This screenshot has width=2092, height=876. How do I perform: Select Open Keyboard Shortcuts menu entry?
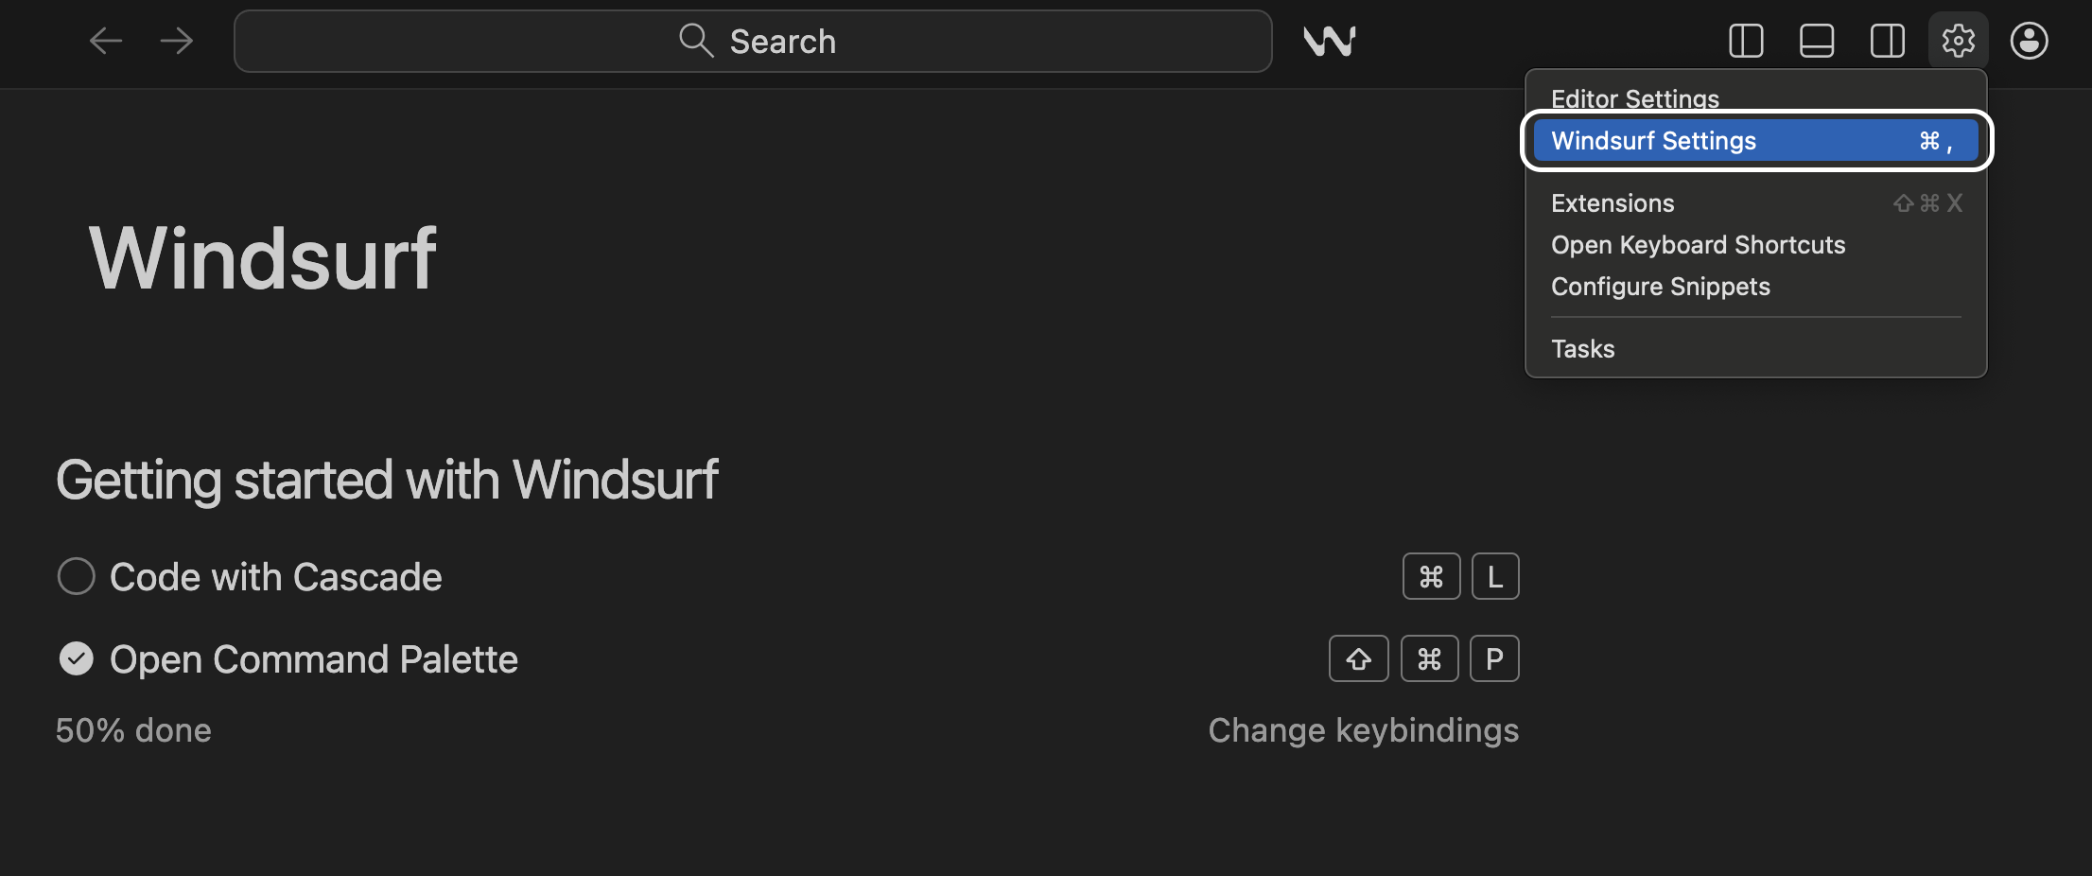click(x=1698, y=245)
